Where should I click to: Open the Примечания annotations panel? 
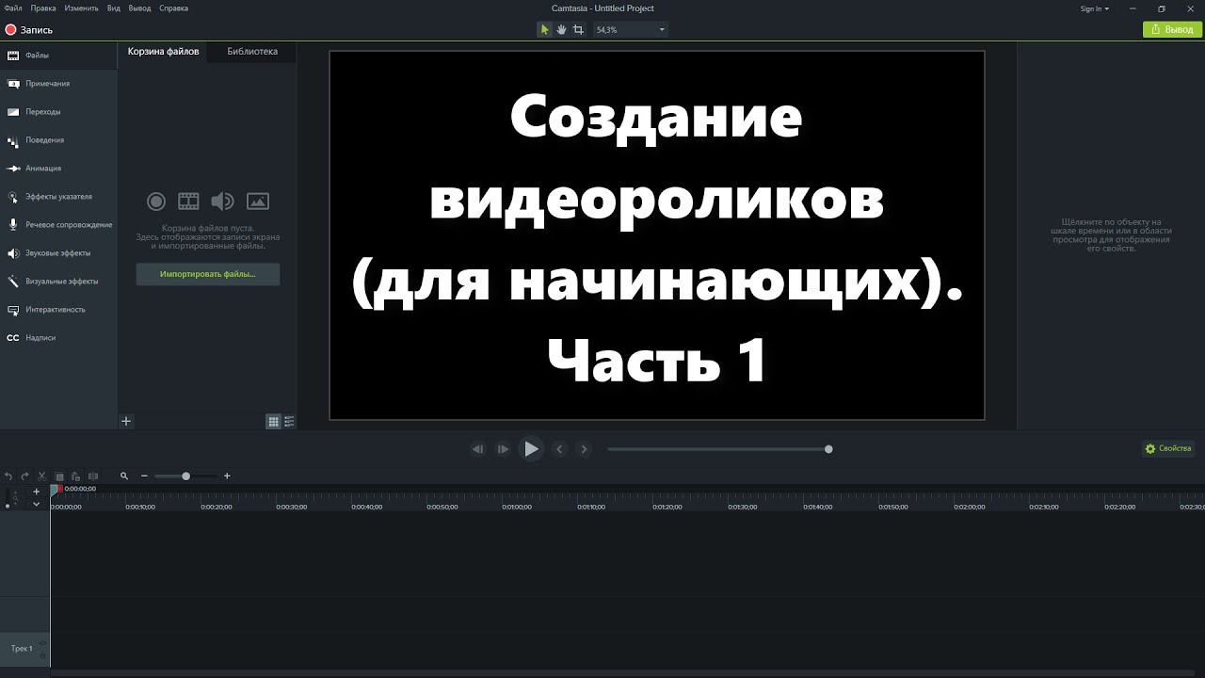point(58,84)
